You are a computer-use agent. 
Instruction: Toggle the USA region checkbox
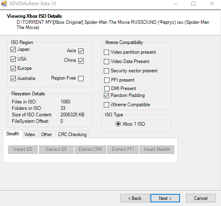point(13,59)
